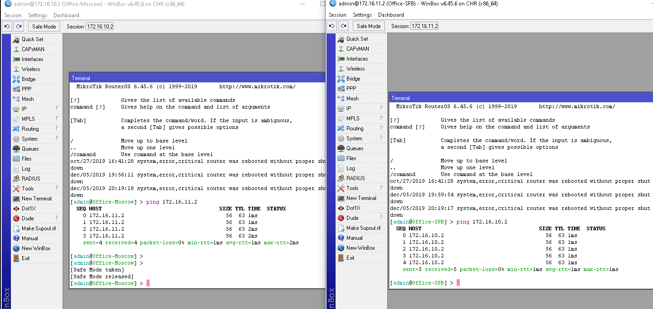Viewport: 653px width, 309px height.
Task: Open Bridge in Office-Moscow sidebar
Action: [36, 79]
